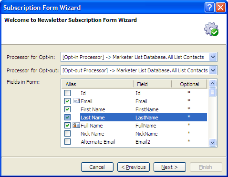This screenshot has height=177, width=228.
Task: Click the gear with checkmark wizard icon
Action: 211,29
